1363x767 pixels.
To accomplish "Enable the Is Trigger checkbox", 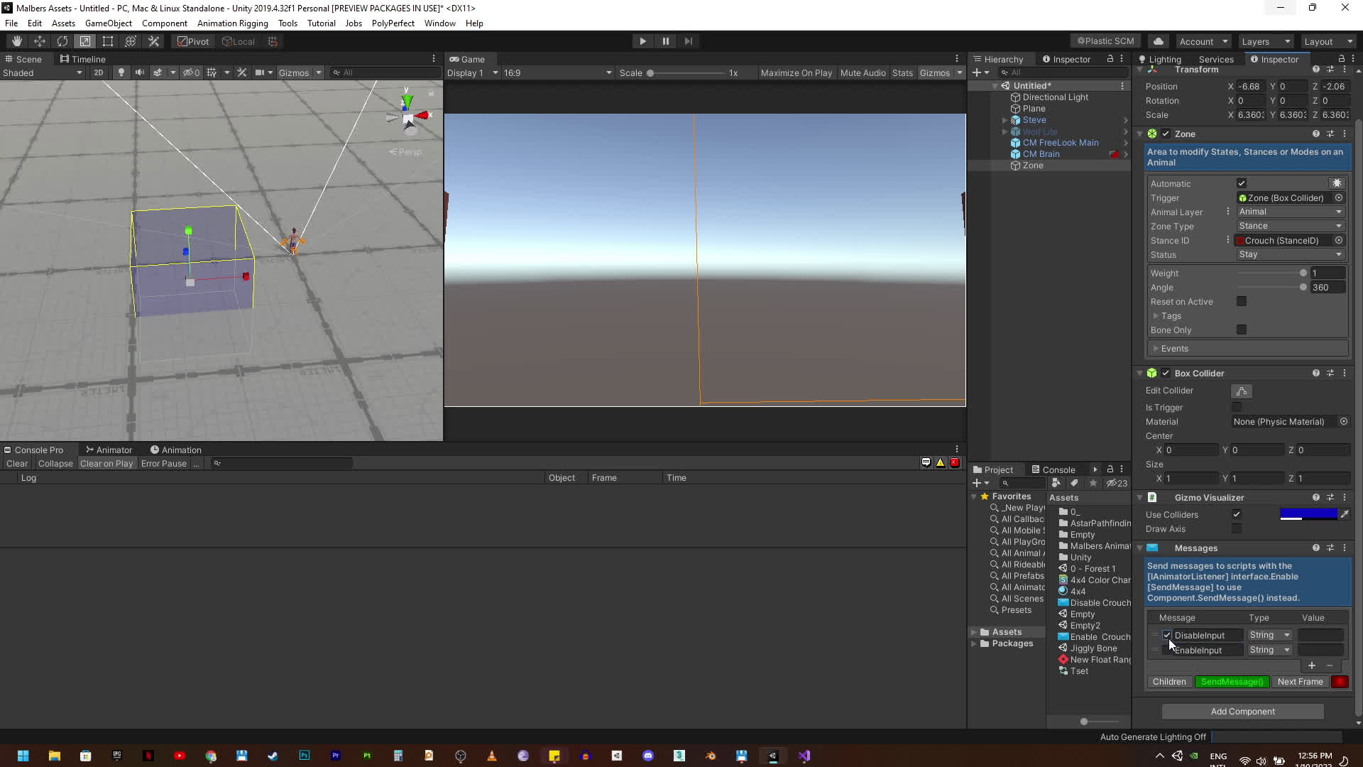I will coord(1237,408).
